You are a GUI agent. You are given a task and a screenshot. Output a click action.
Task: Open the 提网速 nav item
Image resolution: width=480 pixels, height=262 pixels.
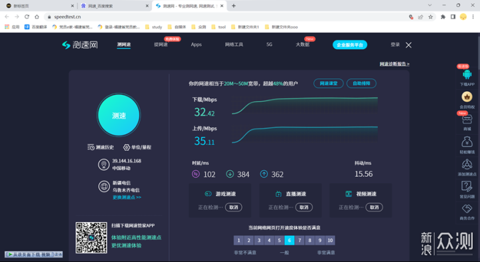(161, 45)
